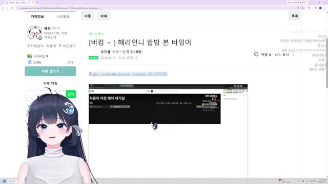The height and width of the screenshot is (184, 328).
Task: Click URL 복사 to copy link
Action: [282, 55]
